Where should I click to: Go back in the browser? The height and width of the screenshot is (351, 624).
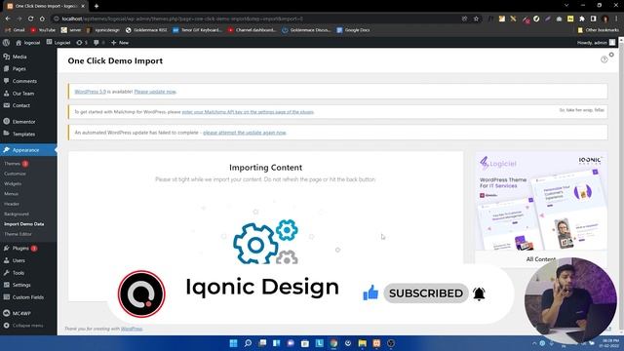pos(8,19)
